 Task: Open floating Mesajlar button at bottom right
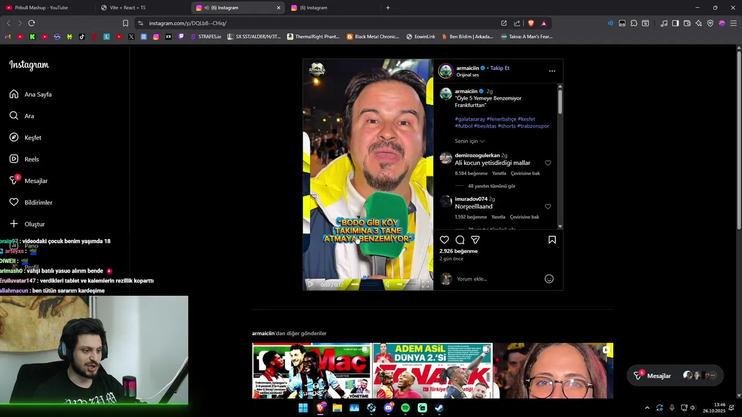(675, 376)
